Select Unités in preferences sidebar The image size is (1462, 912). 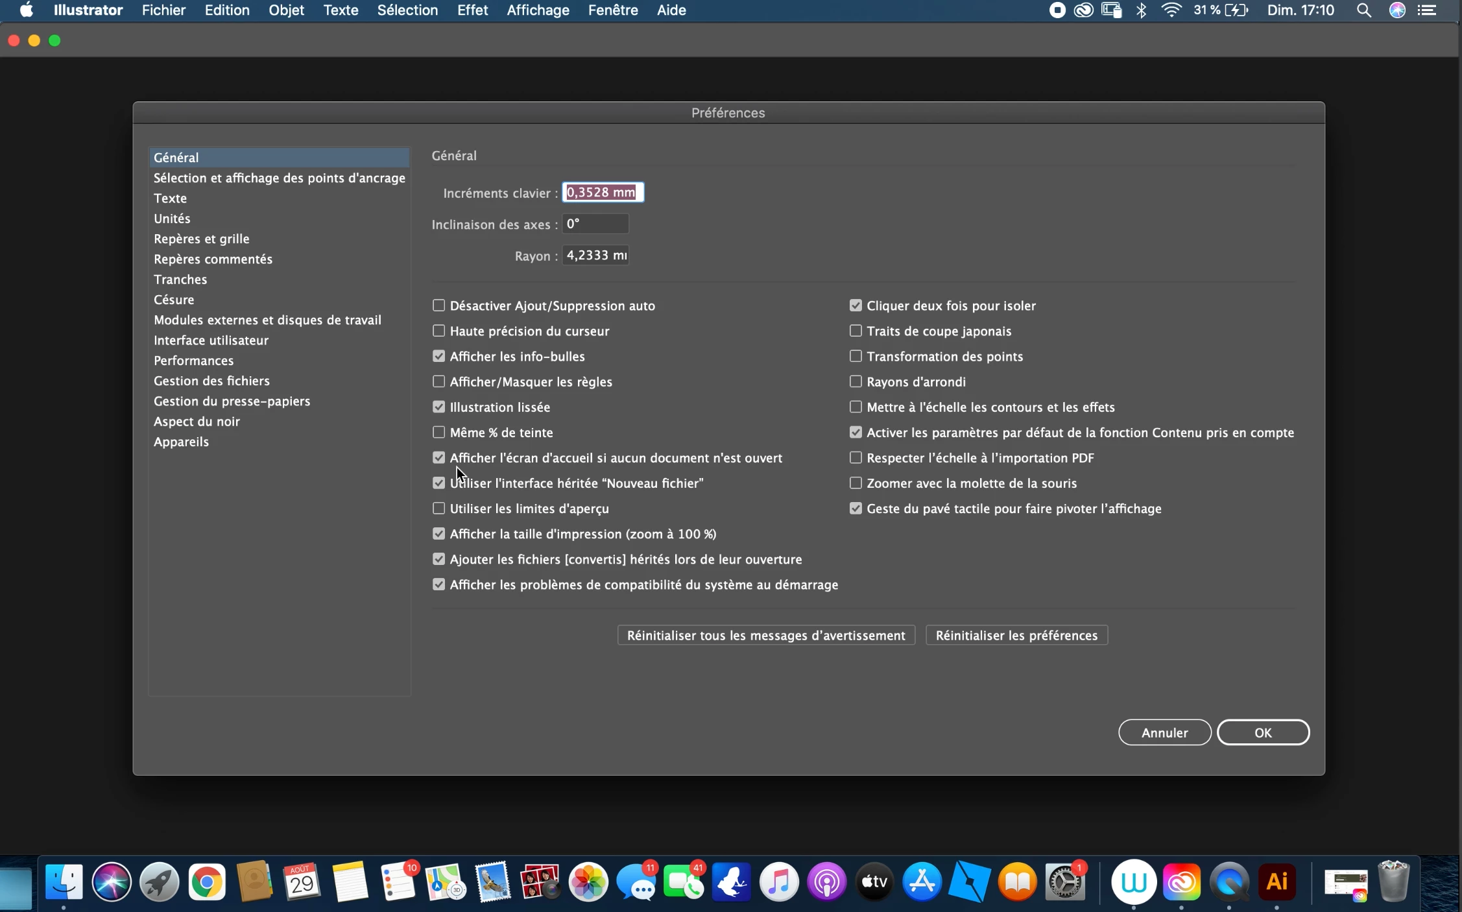(x=172, y=219)
